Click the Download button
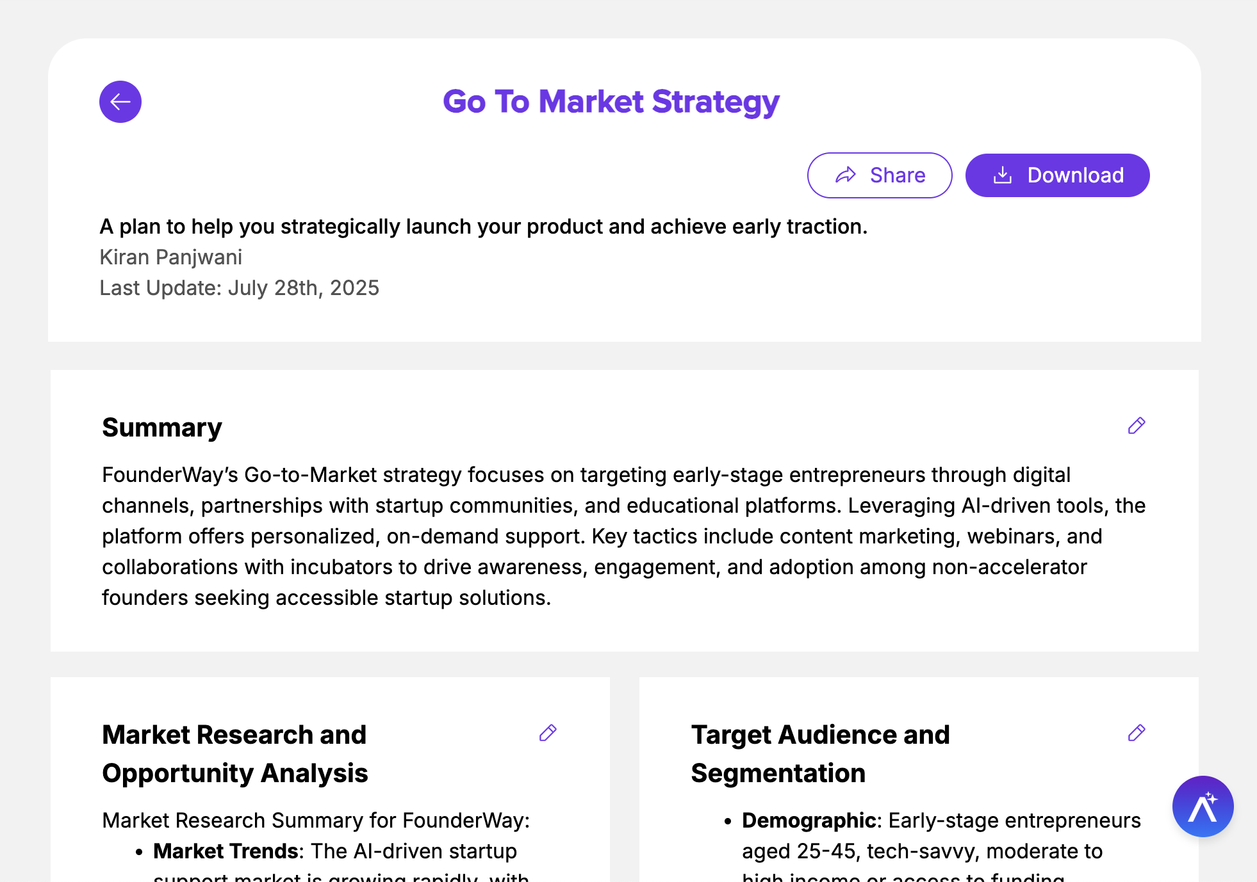The image size is (1257, 882). 1057,175
